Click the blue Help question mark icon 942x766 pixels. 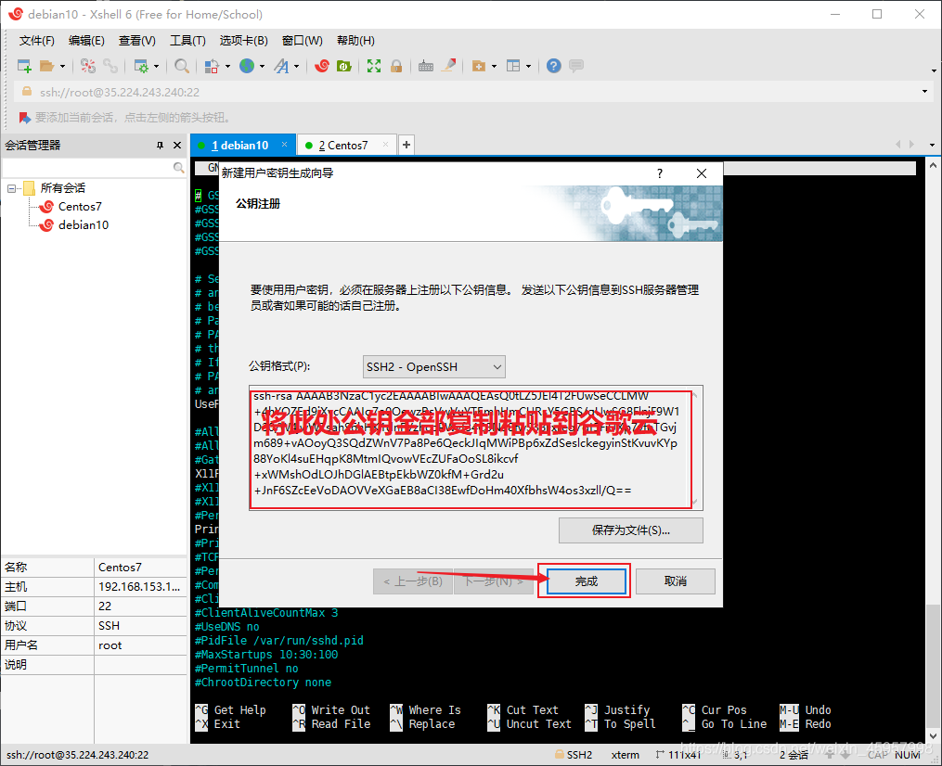554,66
